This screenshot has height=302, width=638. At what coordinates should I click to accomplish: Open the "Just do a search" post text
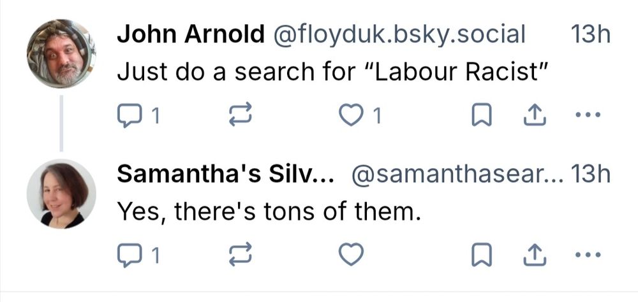pyautogui.click(x=333, y=72)
